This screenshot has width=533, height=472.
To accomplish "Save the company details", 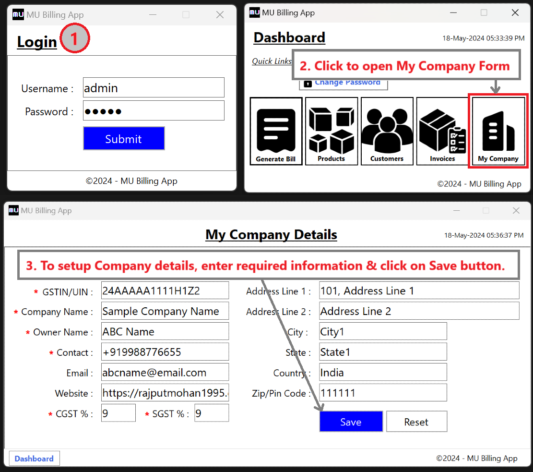I will [x=351, y=422].
